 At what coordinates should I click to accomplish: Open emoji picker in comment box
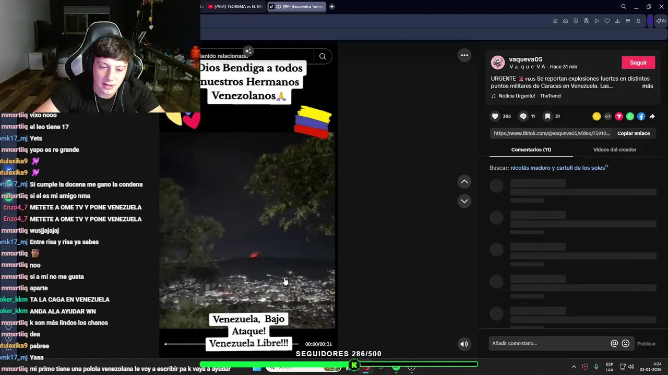coord(626,343)
